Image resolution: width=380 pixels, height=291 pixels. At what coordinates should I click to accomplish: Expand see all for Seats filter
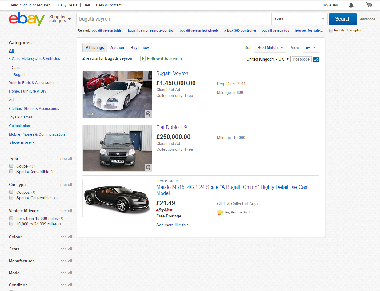click(66, 249)
